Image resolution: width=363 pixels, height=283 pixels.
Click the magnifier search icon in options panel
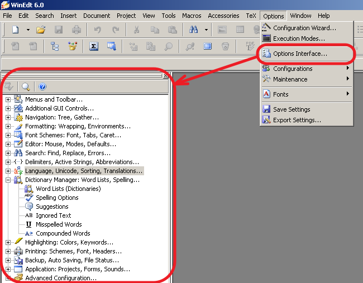click(x=26, y=87)
